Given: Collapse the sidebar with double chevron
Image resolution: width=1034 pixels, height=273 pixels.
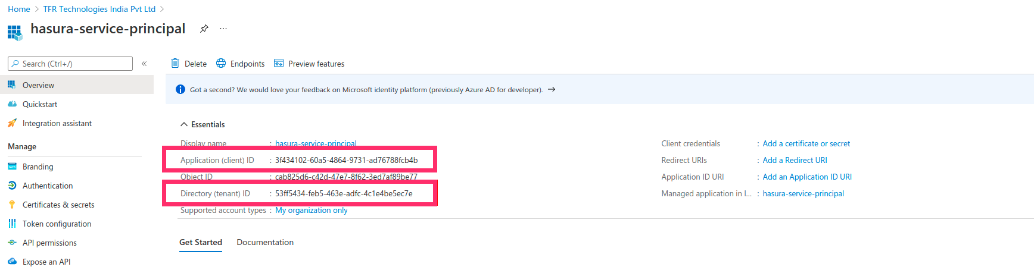Looking at the screenshot, I should pyautogui.click(x=144, y=64).
